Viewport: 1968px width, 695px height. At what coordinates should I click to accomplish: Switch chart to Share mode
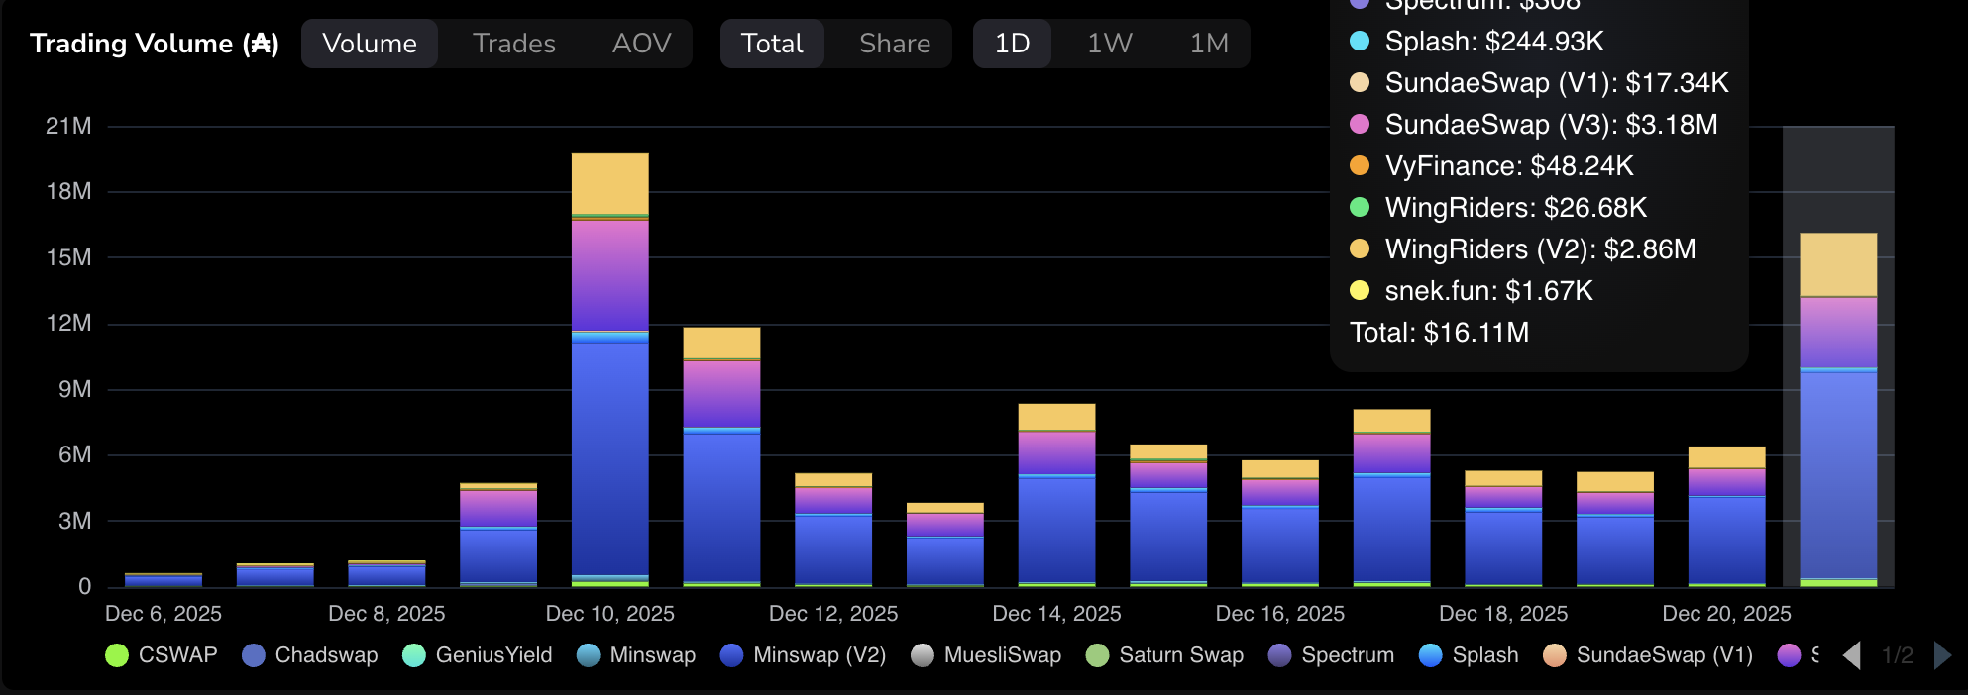pos(894,44)
